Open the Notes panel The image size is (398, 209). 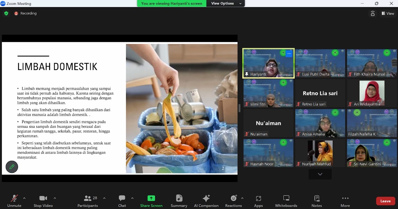(316, 201)
